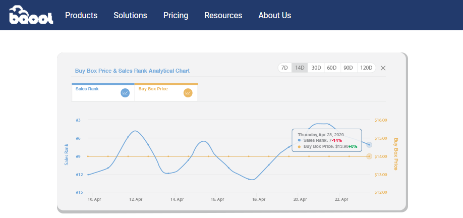Click the chart title text

pos(132,71)
